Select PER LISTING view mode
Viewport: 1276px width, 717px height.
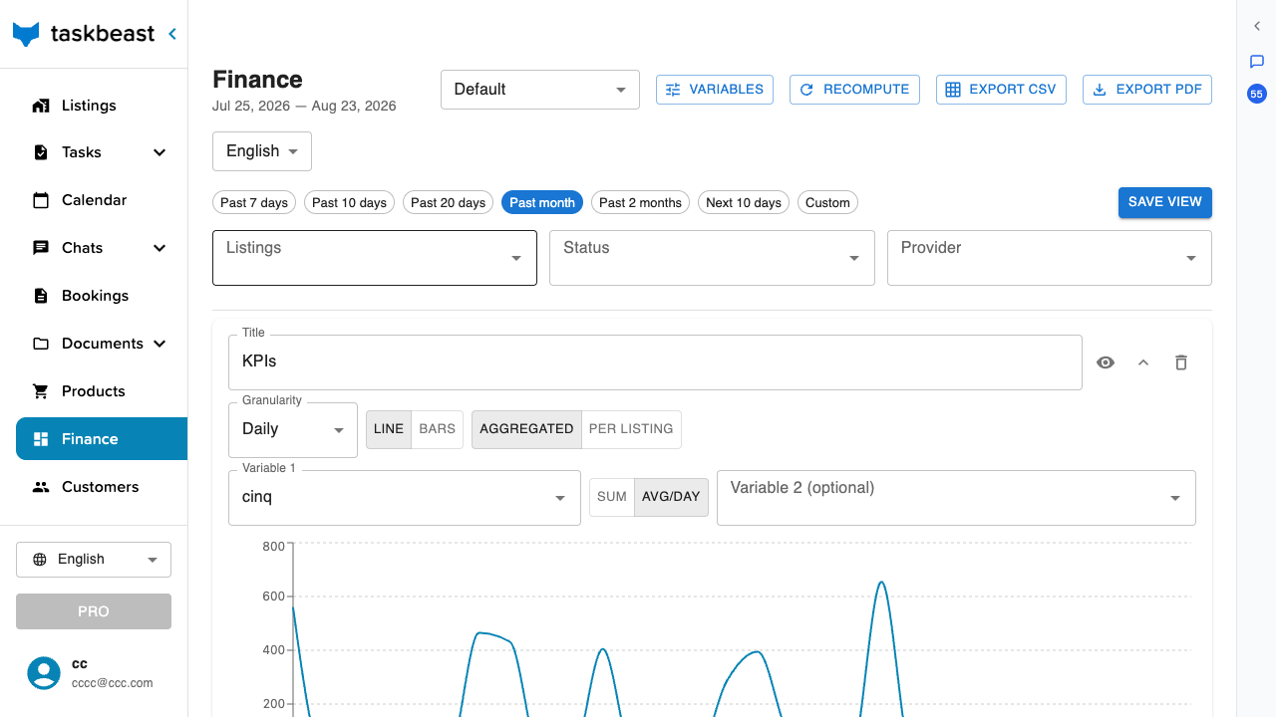631,429
